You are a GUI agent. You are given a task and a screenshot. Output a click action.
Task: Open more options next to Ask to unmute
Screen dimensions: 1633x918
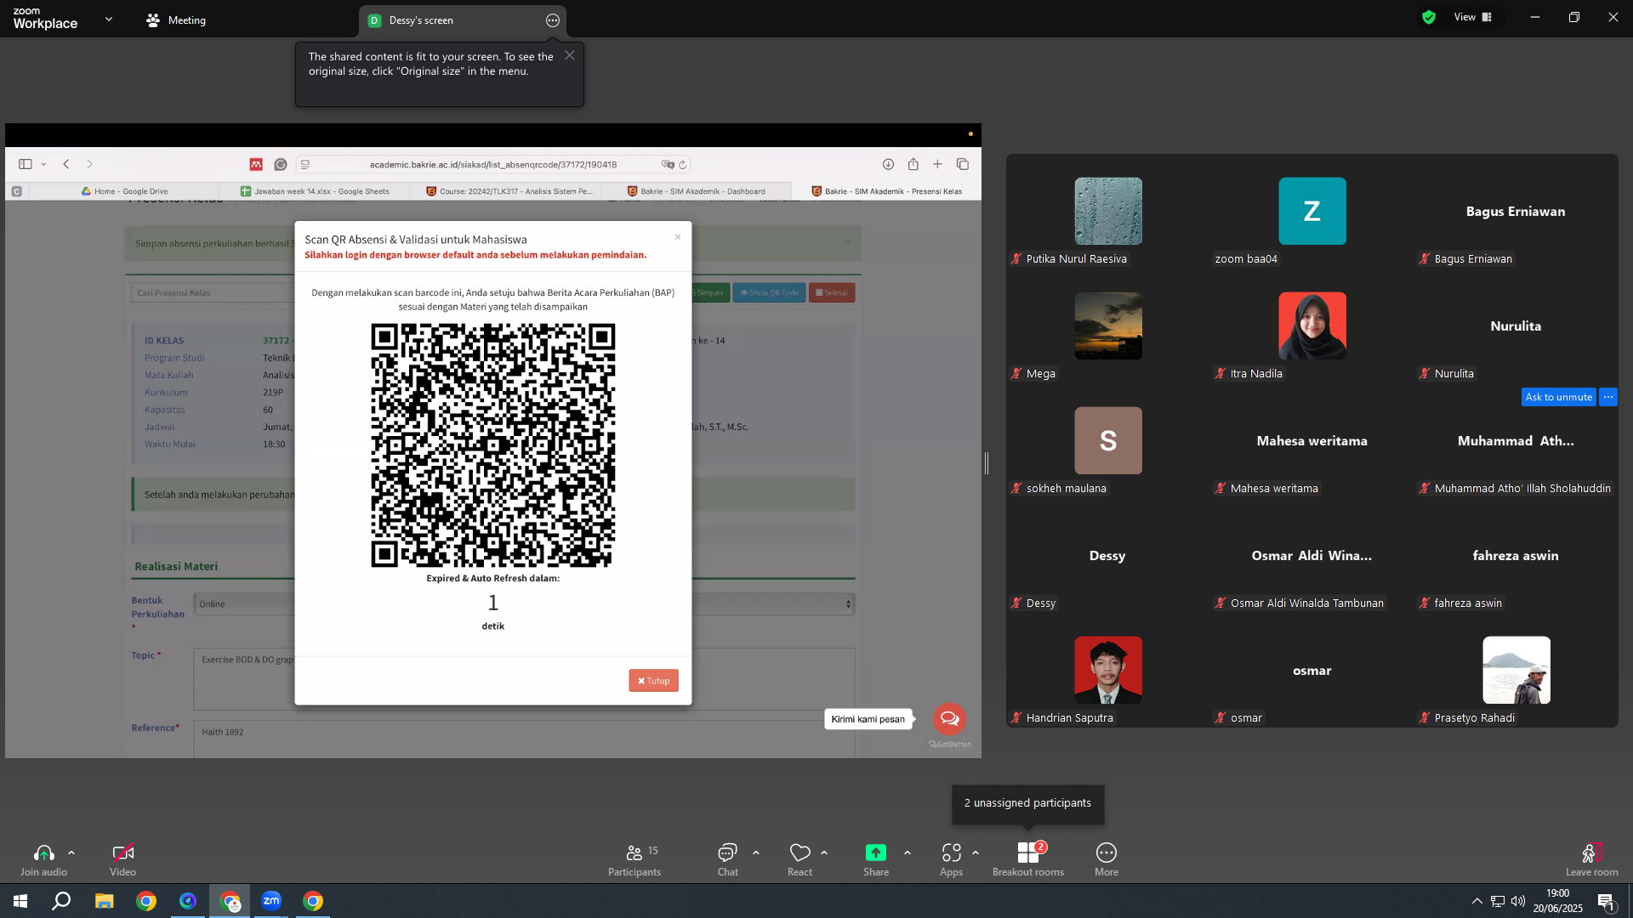tap(1608, 397)
